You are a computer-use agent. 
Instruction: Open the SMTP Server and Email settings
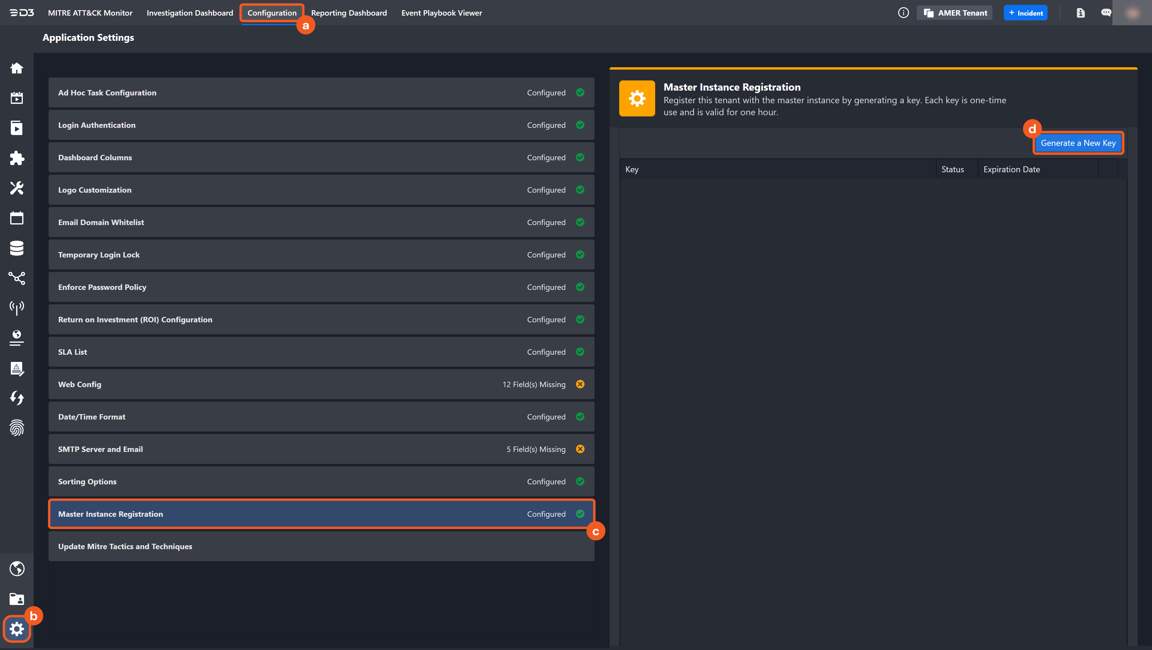coord(321,449)
